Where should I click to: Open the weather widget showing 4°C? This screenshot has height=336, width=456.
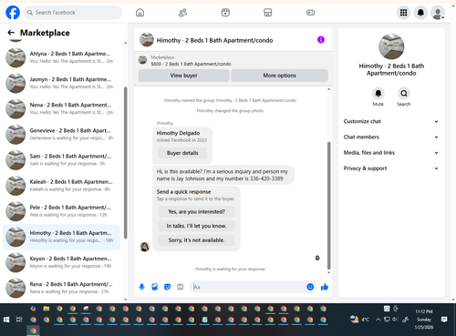click(x=359, y=320)
